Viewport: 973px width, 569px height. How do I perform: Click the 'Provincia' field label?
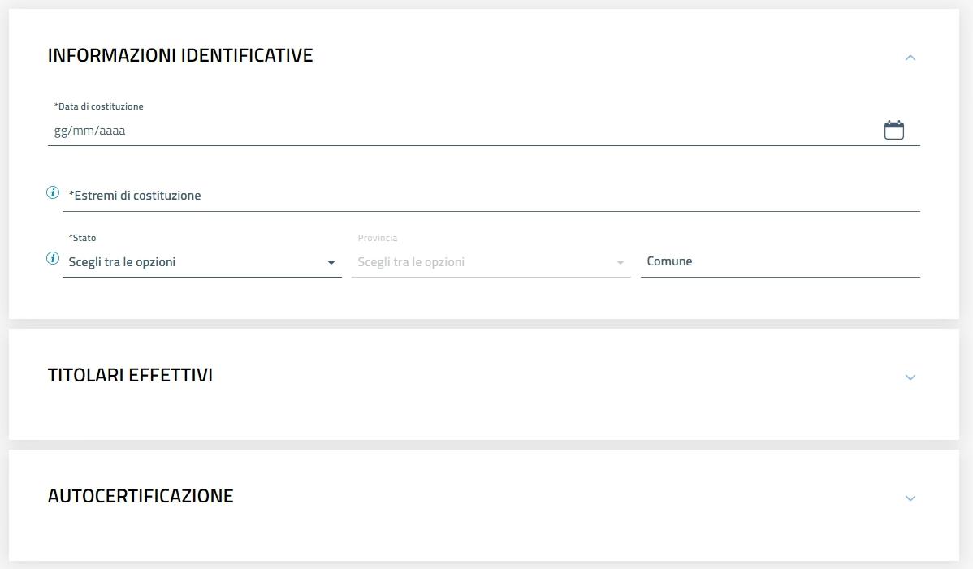378,238
